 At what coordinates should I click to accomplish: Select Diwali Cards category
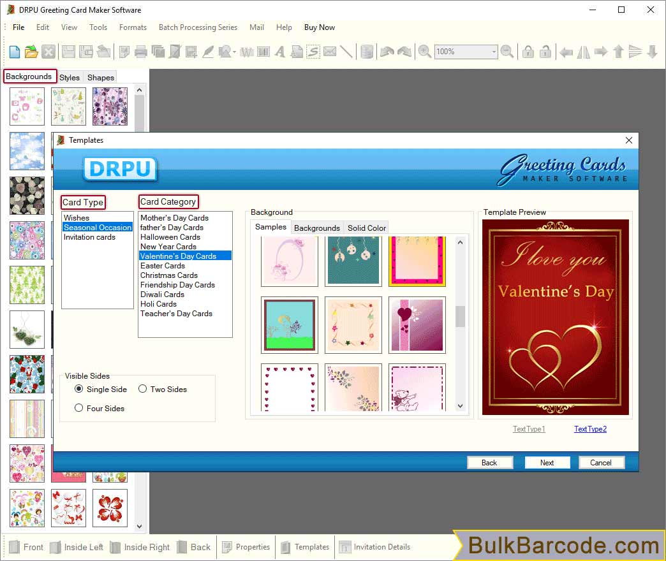point(162,294)
